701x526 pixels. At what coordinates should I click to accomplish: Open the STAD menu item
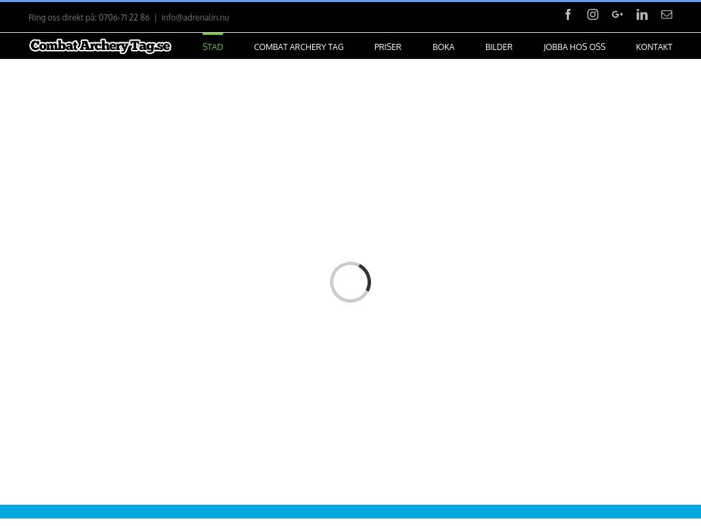pos(213,47)
